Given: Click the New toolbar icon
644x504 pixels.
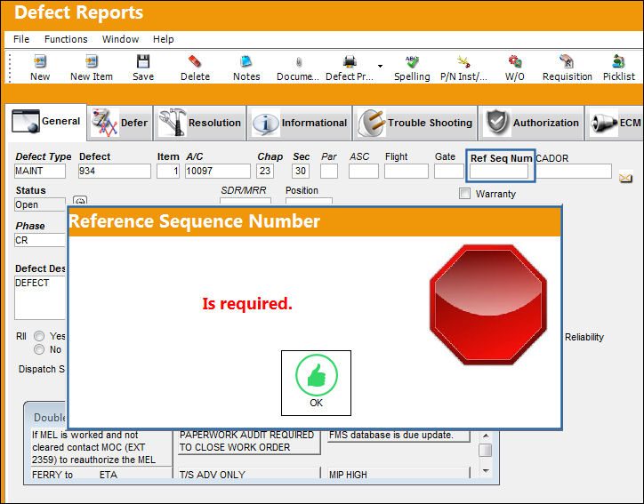Looking at the screenshot, I should coord(40,68).
